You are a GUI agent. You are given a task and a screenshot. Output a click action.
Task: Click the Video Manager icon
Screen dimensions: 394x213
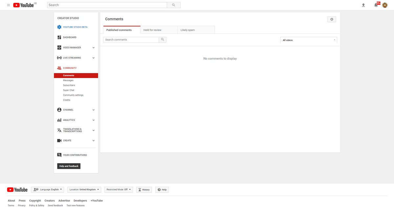59,48
